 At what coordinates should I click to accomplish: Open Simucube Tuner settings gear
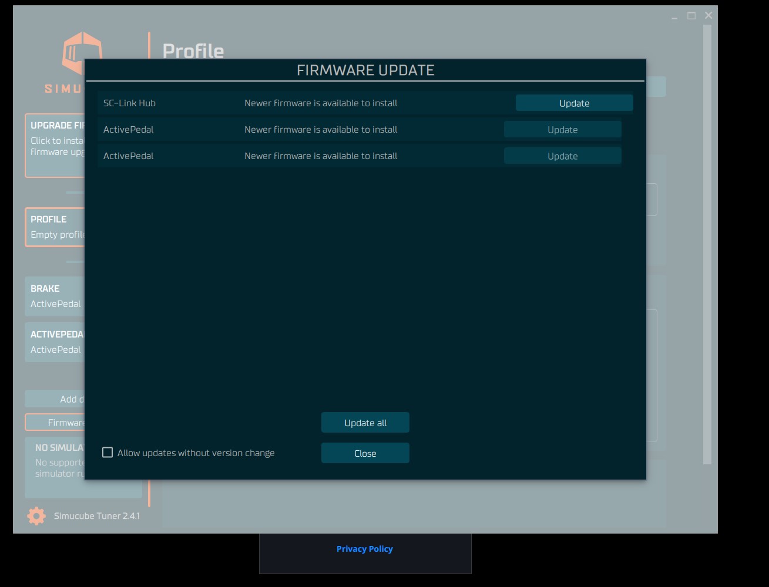[x=36, y=516]
